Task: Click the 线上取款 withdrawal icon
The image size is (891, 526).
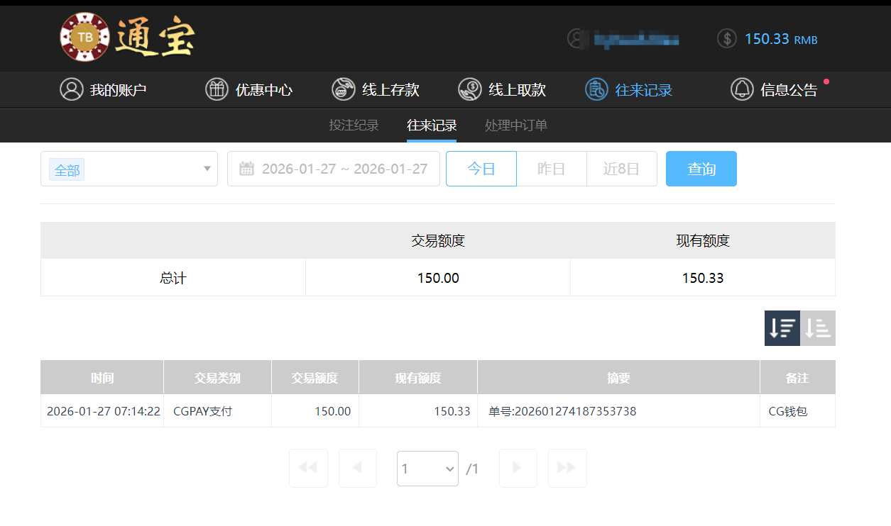Action: coord(469,89)
